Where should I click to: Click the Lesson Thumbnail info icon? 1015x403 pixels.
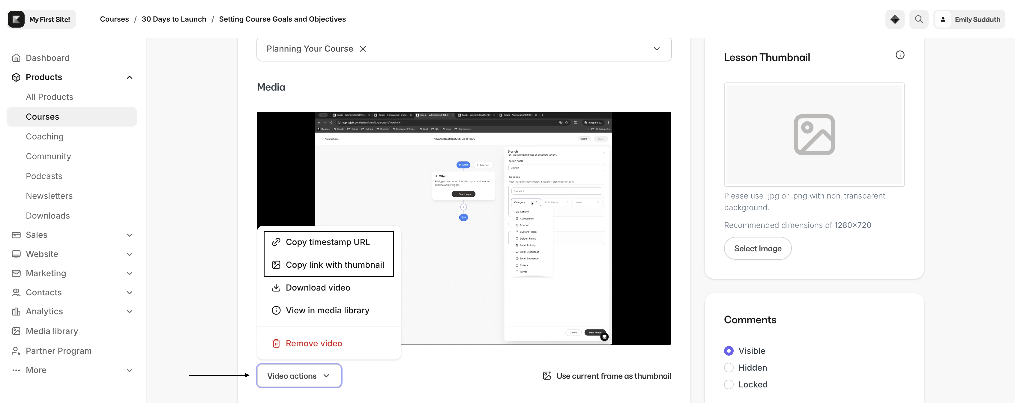point(900,55)
